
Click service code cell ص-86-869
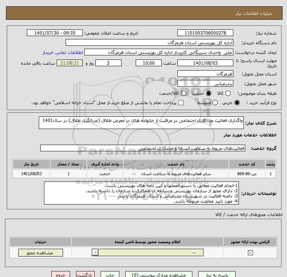[x=247, y=174]
